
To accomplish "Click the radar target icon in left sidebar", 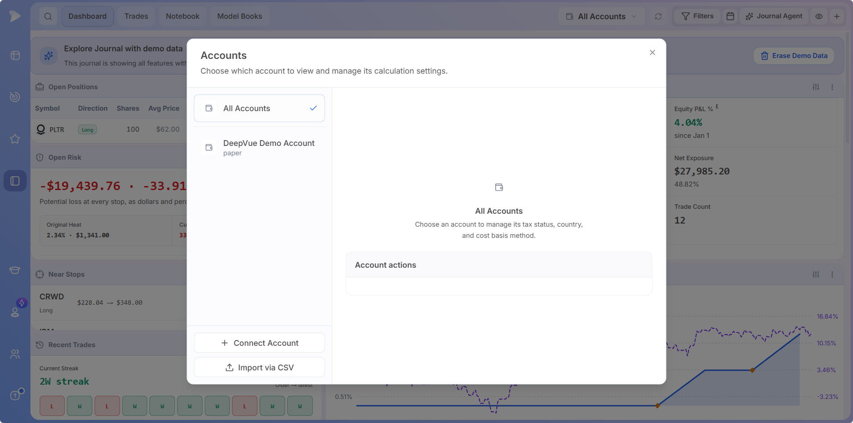I will [15, 97].
